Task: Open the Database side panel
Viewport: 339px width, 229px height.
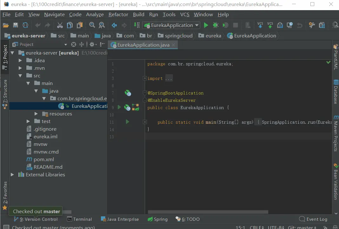Action: pos(336,92)
